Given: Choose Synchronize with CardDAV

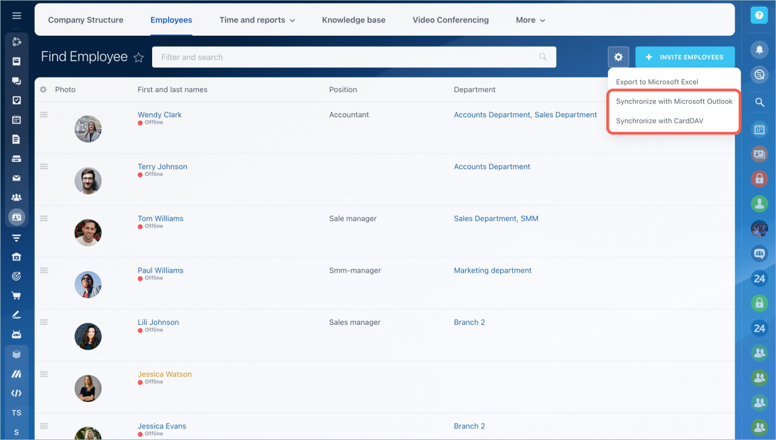Looking at the screenshot, I should (660, 121).
